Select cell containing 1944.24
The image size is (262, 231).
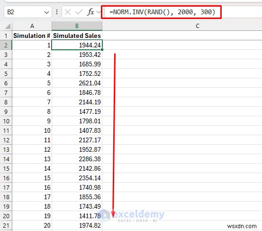(77, 45)
